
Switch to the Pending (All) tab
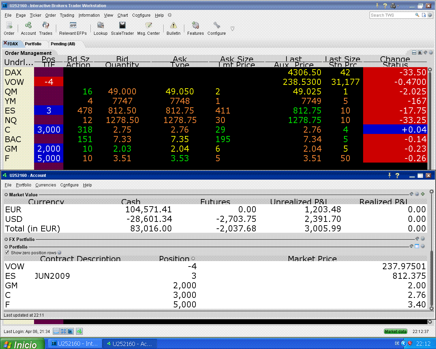[63, 44]
